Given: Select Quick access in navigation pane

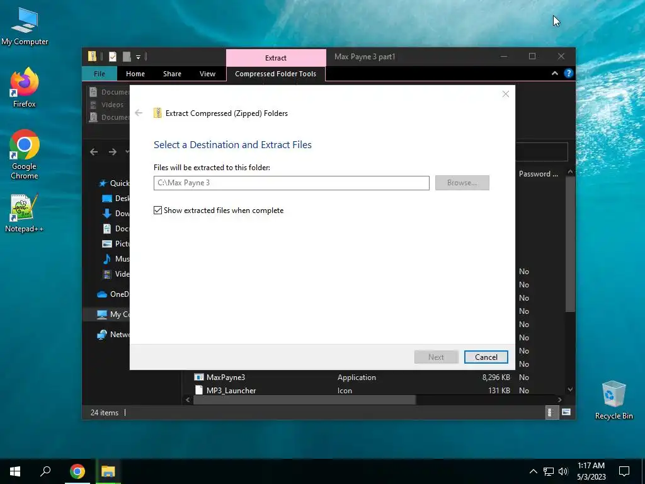Looking at the screenshot, I should [x=114, y=183].
